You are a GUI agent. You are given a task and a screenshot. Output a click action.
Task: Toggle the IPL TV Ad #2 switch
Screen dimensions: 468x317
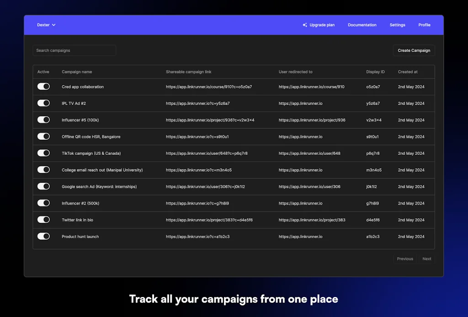tap(43, 103)
